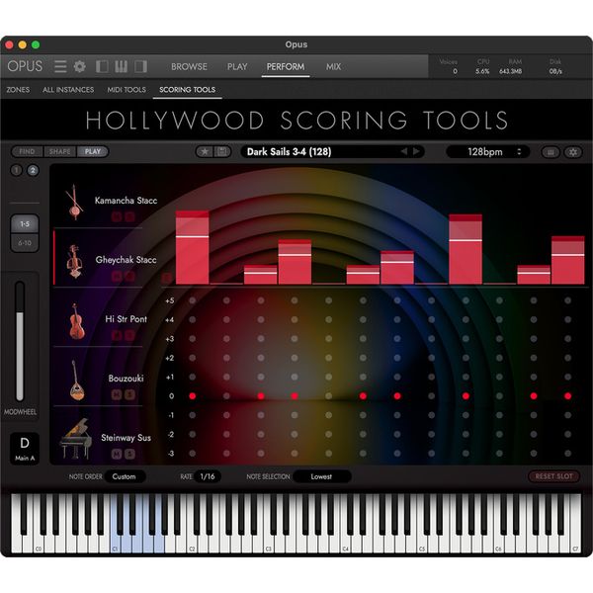Open the D Main A chord selector
Screen dimensions: 593x593
[25, 449]
